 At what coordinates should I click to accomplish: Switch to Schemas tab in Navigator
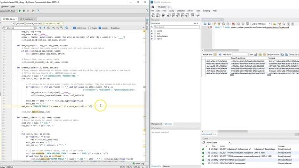tap(168, 124)
